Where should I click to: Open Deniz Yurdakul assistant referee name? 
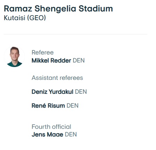point(53,92)
